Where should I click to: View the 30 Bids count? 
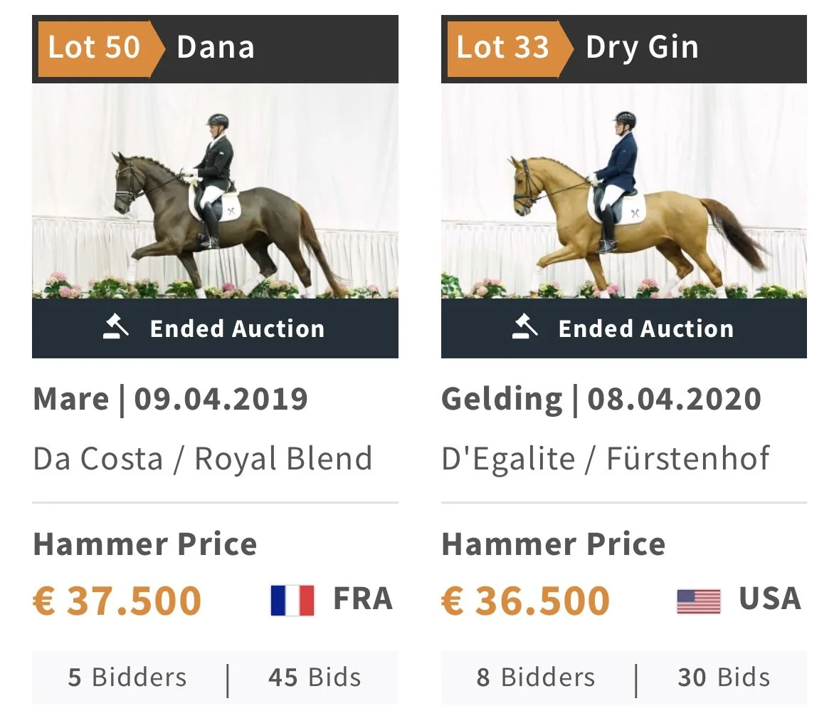(724, 678)
